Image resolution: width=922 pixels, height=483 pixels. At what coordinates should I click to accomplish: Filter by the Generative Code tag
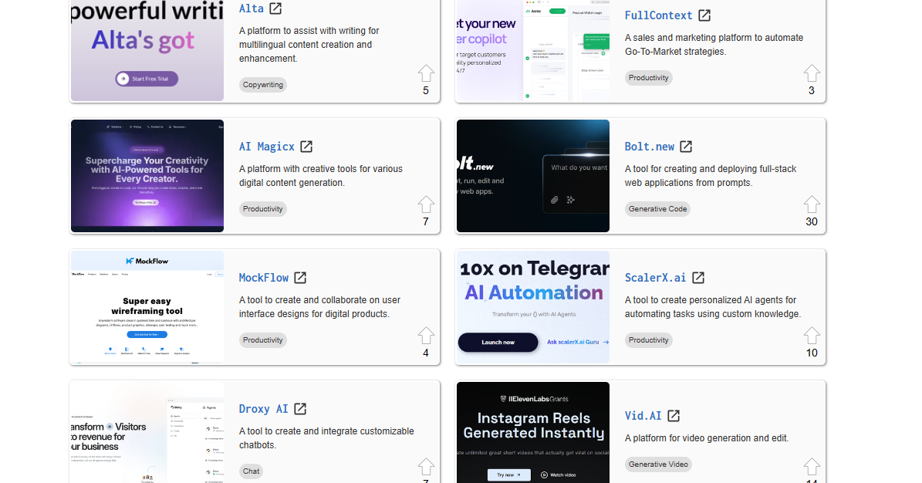click(657, 209)
